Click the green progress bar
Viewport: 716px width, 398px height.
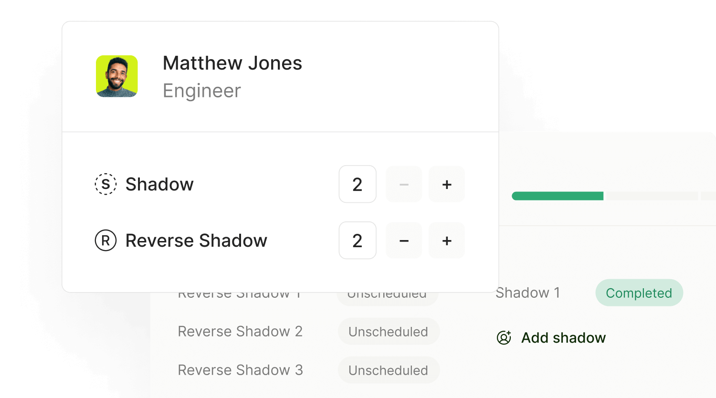point(558,196)
